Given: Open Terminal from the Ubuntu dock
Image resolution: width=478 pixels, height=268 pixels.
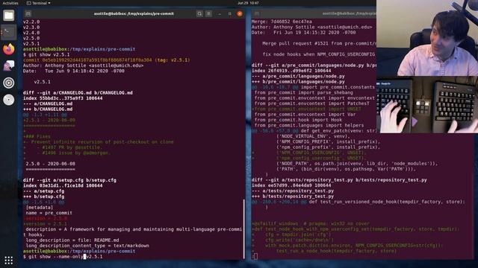Looking at the screenshot, I should tap(8, 32).
